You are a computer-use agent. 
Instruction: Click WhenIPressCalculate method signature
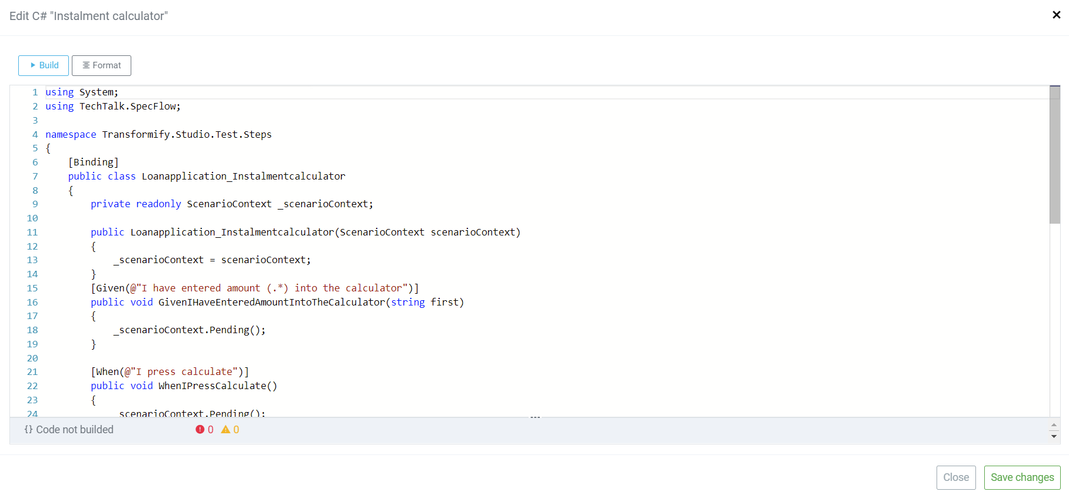[184, 386]
